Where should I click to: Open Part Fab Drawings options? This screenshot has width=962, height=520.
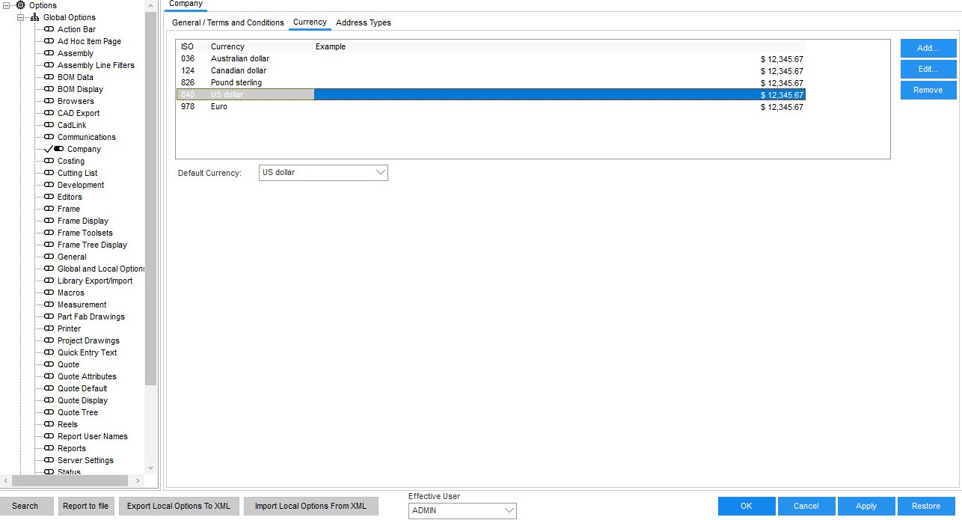[91, 316]
